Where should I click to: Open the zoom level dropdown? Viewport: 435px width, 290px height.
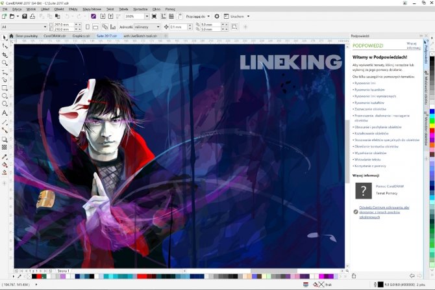pyautogui.click(x=147, y=16)
